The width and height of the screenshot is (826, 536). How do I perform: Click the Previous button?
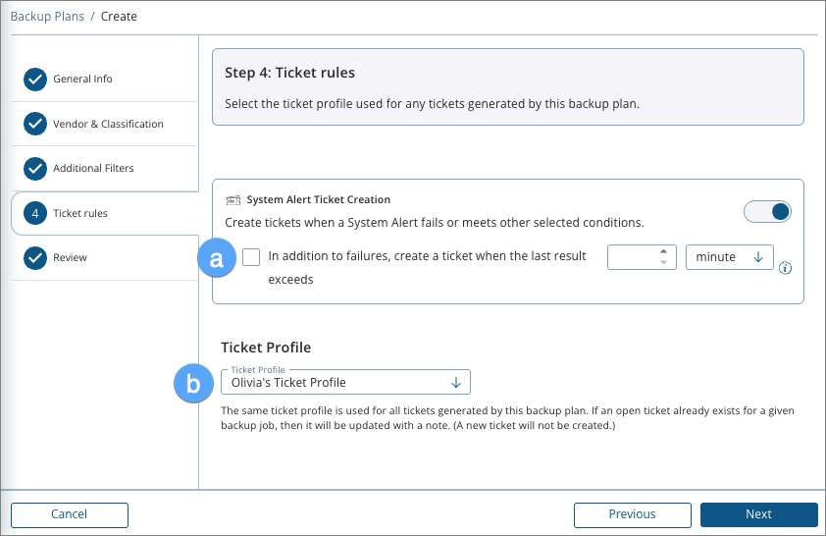(632, 514)
